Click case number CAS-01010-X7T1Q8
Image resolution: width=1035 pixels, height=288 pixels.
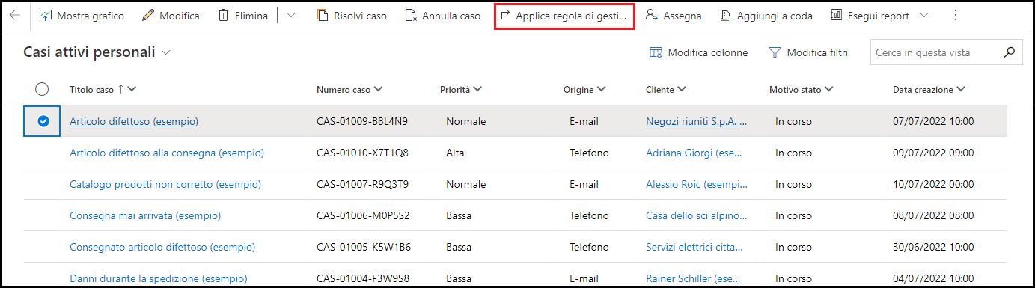click(363, 153)
